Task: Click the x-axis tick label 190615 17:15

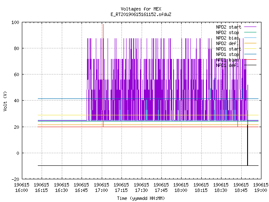Action: 121,188
